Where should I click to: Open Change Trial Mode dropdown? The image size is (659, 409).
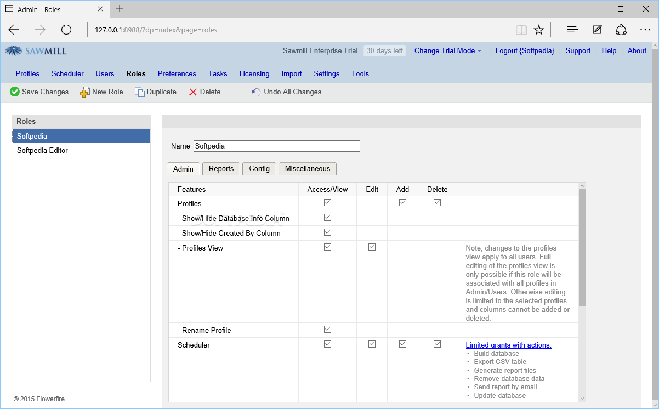coord(448,51)
